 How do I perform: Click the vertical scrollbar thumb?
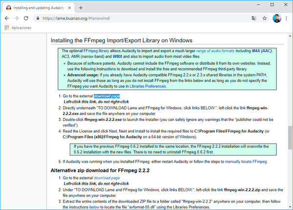(290, 137)
